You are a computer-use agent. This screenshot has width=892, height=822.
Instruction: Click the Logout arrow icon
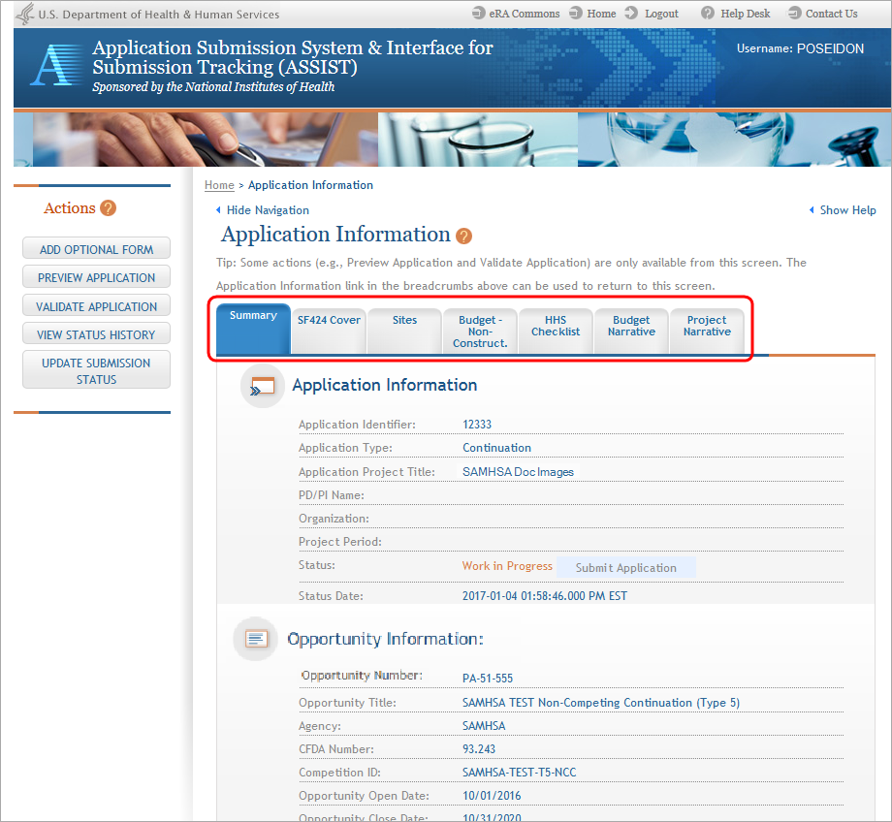click(x=631, y=13)
